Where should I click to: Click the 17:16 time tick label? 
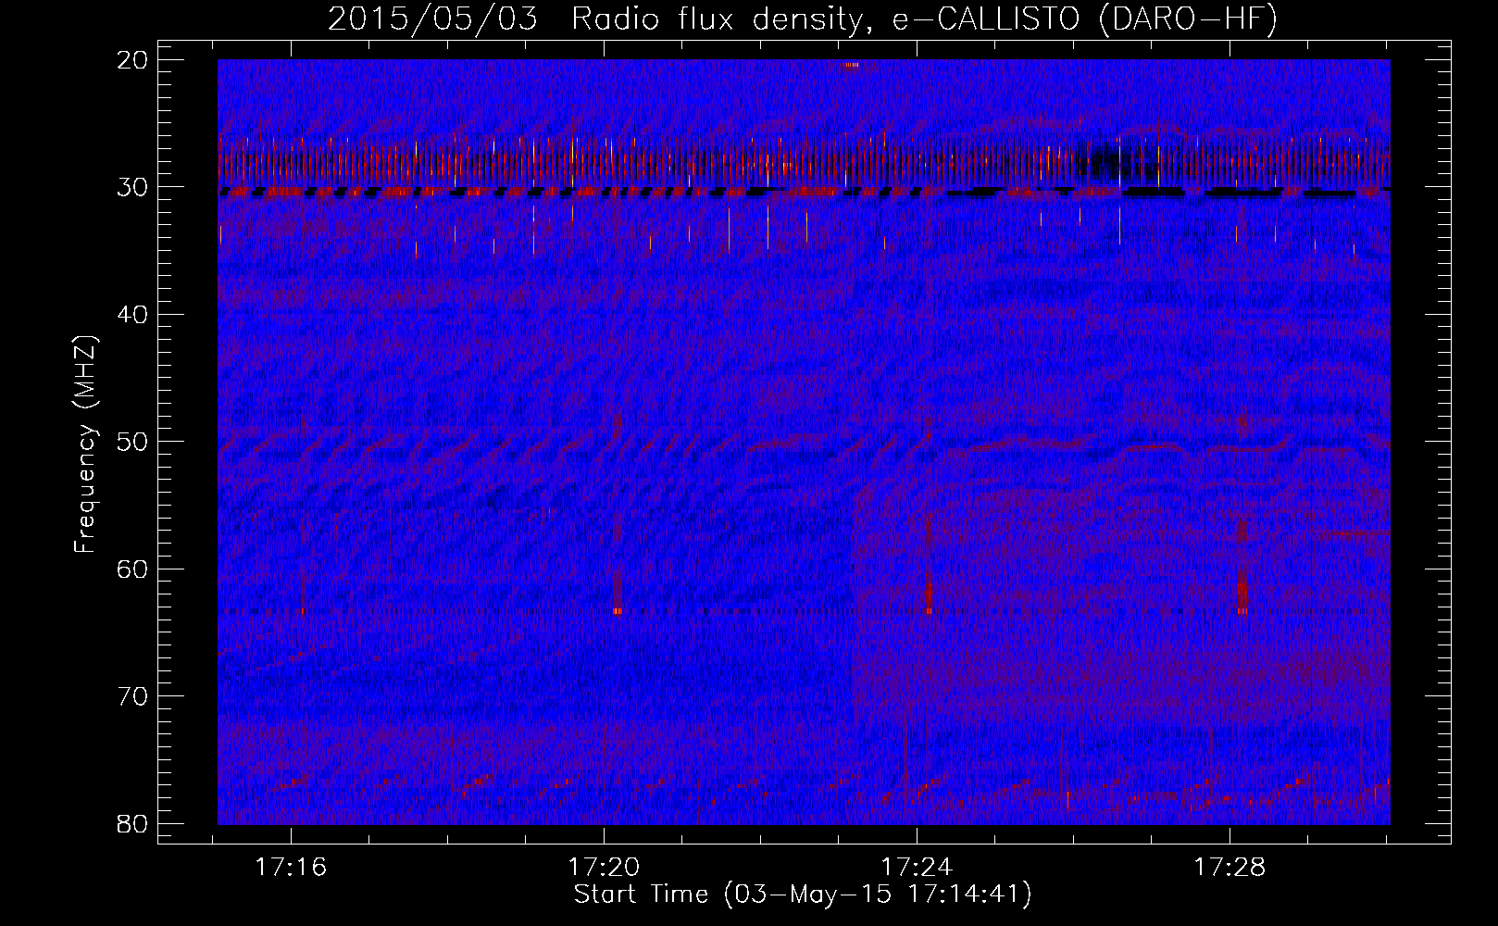[x=292, y=868]
